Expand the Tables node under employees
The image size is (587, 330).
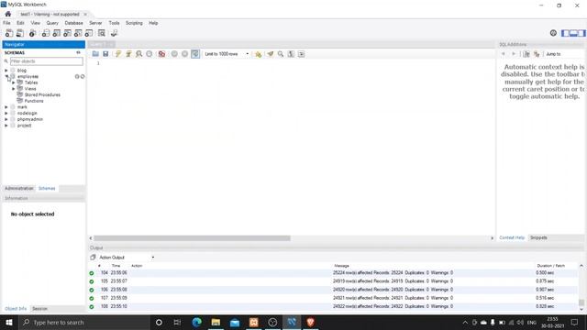tap(14, 82)
